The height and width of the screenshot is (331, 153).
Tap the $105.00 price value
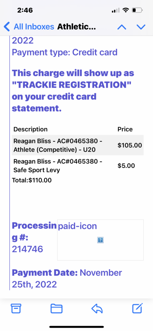coord(130,145)
